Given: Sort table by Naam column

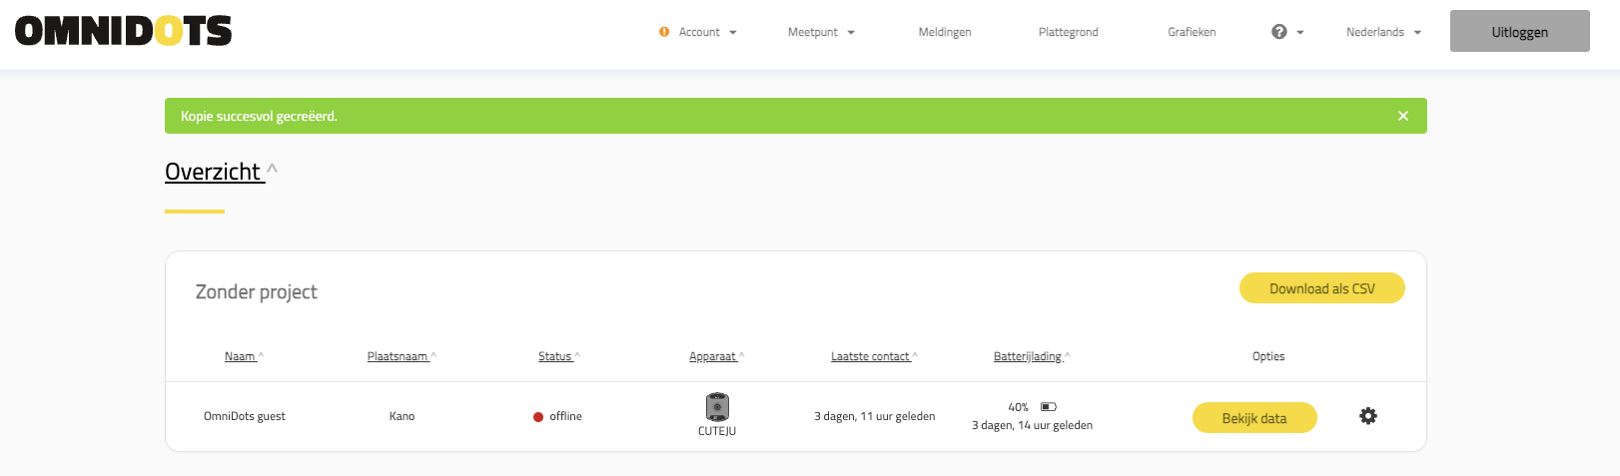Looking at the screenshot, I should click(241, 356).
